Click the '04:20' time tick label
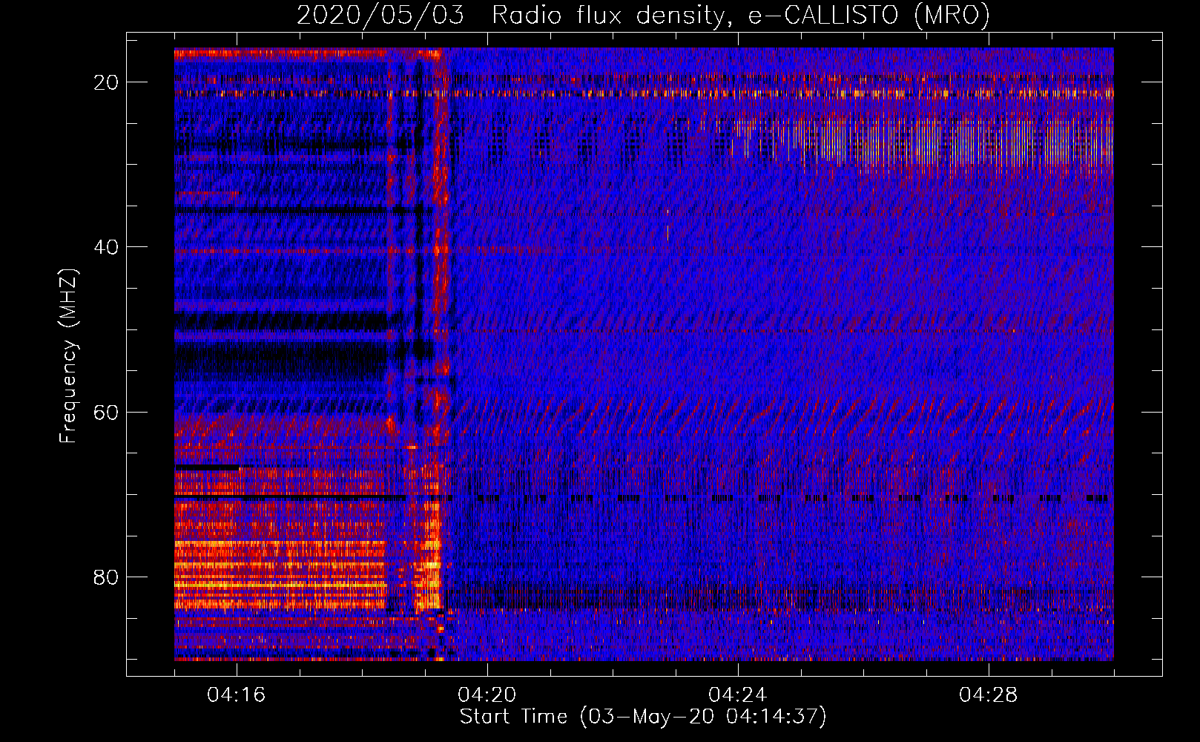 pyautogui.click(x=487, y=695)
